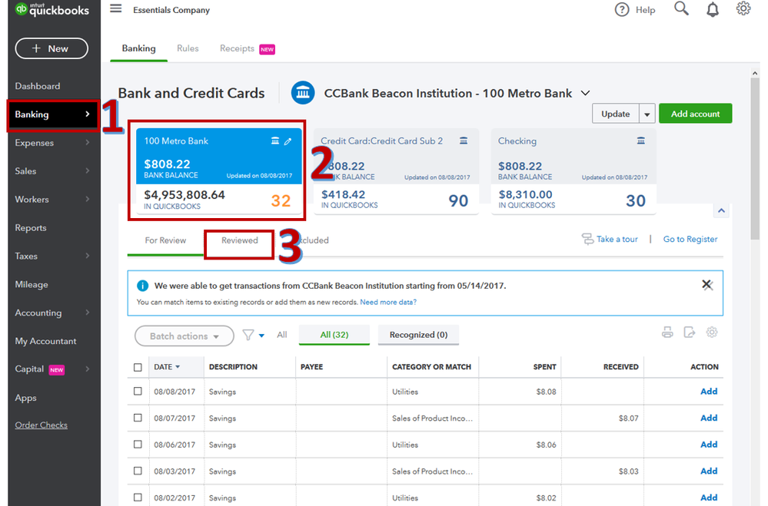Switch to the Receipts tab
The height and width of the screenshot is (506, 768).
tap(237, 48)
